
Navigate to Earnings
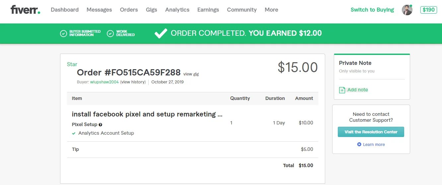208,10
